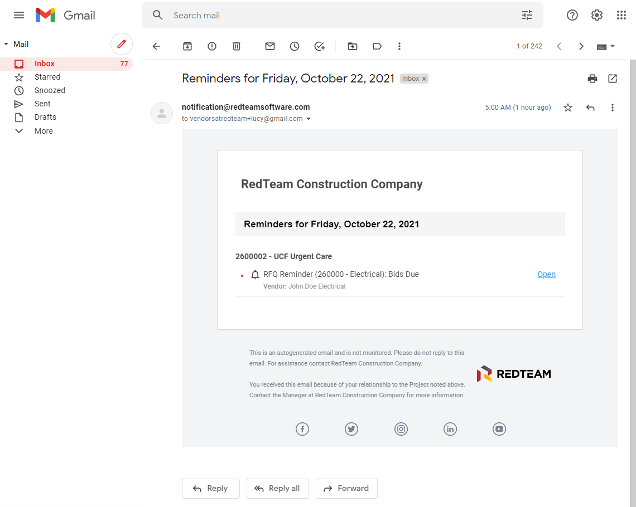Screen dimensions: 636x507
Task: Click the search magnifier icon
Action: pos(157,16)
